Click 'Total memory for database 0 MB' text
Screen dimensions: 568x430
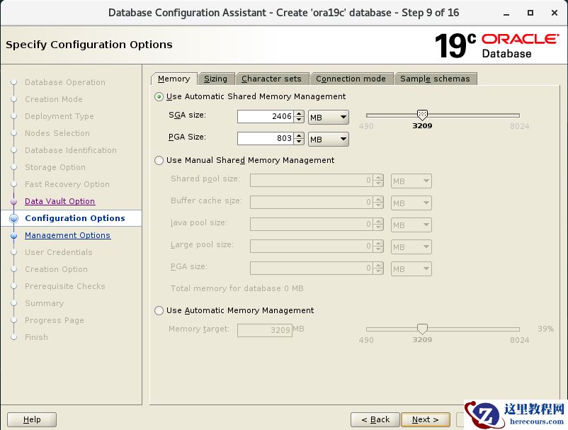pos(237,289)
